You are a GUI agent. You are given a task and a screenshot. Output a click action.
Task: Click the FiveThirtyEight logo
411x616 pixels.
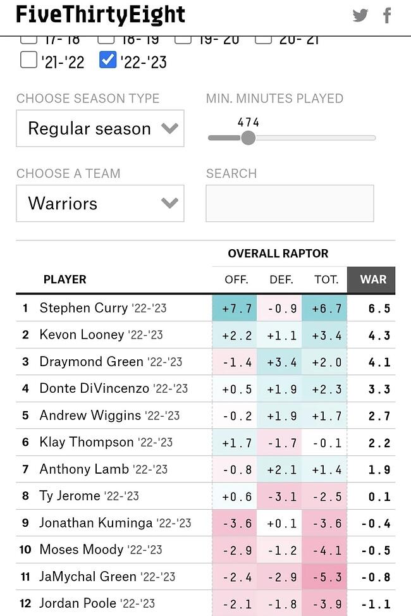pyautogui.click(x=101, y=15)
